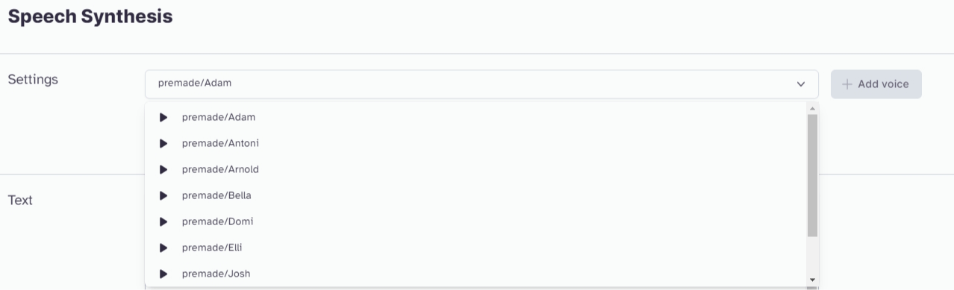Image resolution: width=954 pixels, height=290 pixels.
Task: Play preview of premade/Domi voice
Action: coord(163,221)
